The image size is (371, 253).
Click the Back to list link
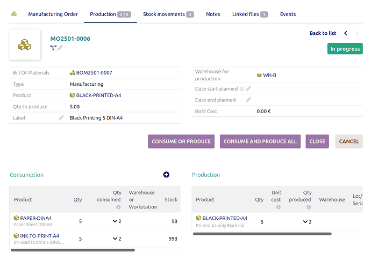(x=323, y=33)
